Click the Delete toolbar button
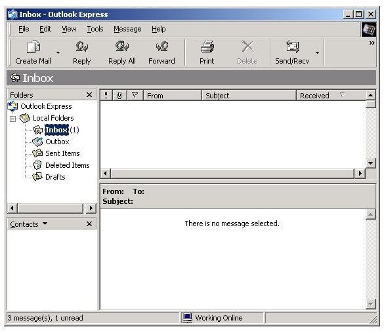Viewport: 384px width, 331px height. pos(247,52)
